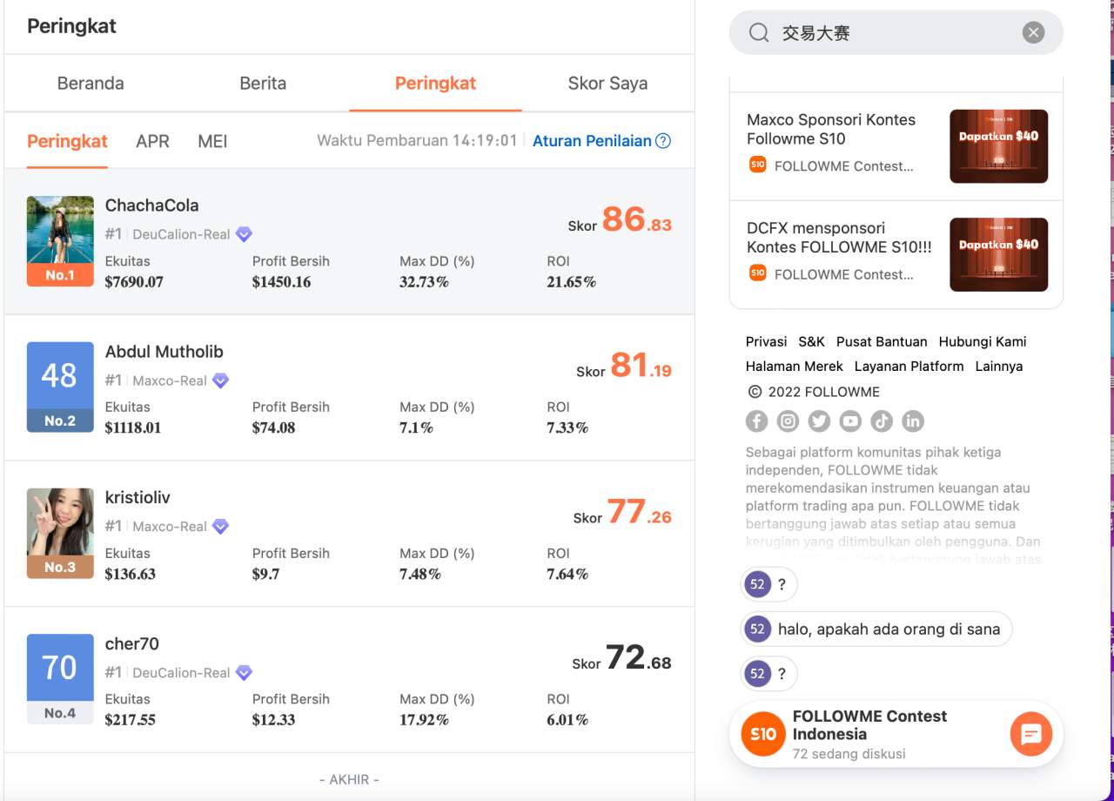Select the Peringkat main tab
The image size is (1114, 801).
pos(435,84)
